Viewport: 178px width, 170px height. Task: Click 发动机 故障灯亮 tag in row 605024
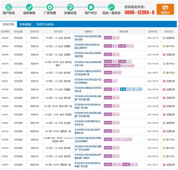click(x=113, y=73)
